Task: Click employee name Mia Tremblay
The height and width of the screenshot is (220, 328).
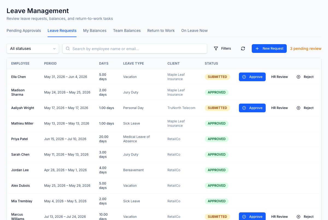Action: (22, 201)
